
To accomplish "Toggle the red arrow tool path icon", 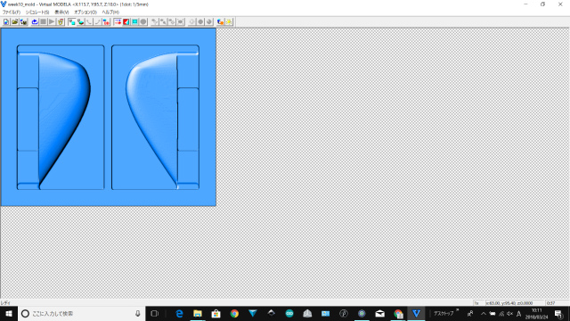I will 118,21.
